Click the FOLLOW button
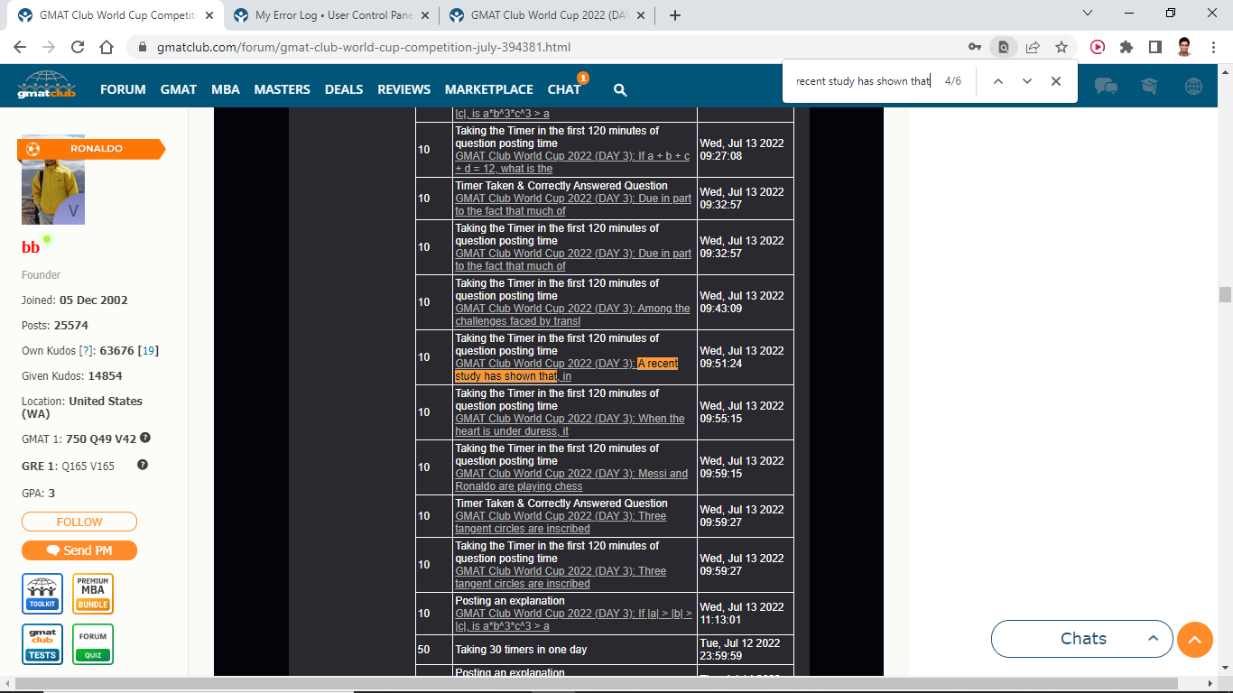1233x693 pixels. pyautogui.click(x=79, y=522)
